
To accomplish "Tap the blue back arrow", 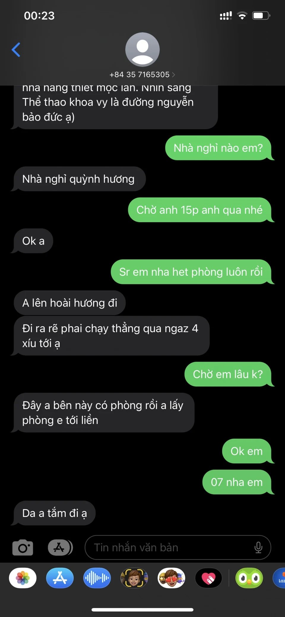I will coord(16,50).
